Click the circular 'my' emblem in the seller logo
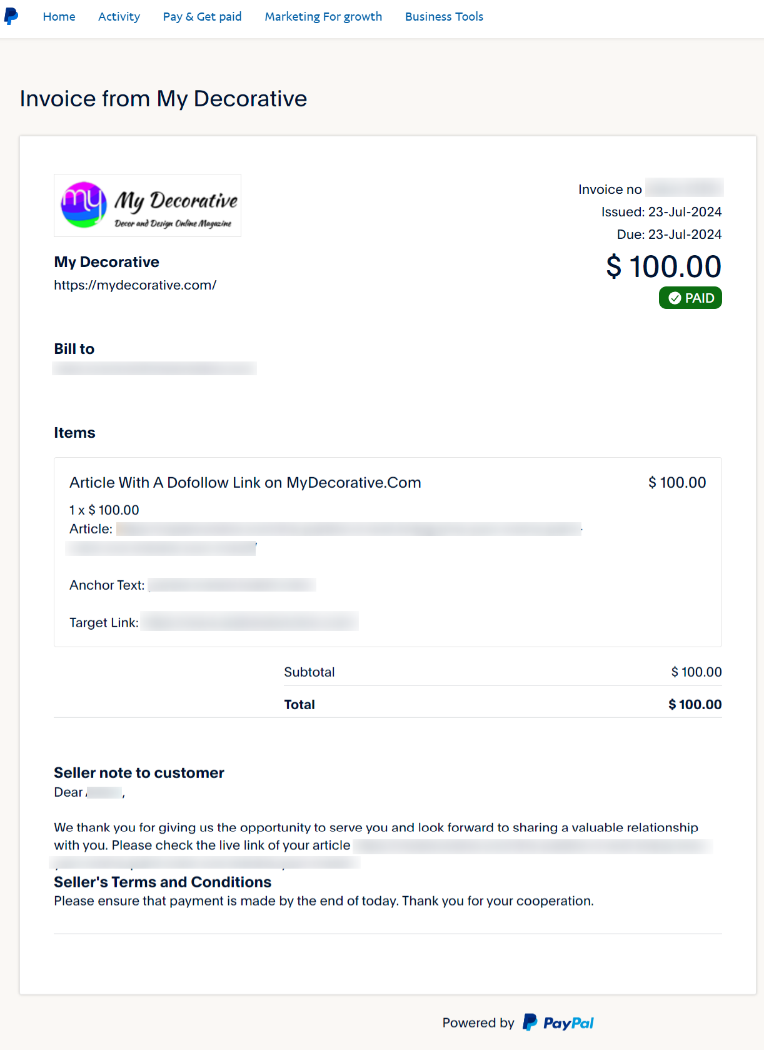 pyautogui.click(x=83, y=204)
